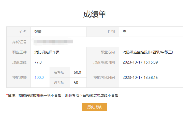191x122 pixels.
Task: Click the 备注 remark text line
Action: tap(62, 95)
